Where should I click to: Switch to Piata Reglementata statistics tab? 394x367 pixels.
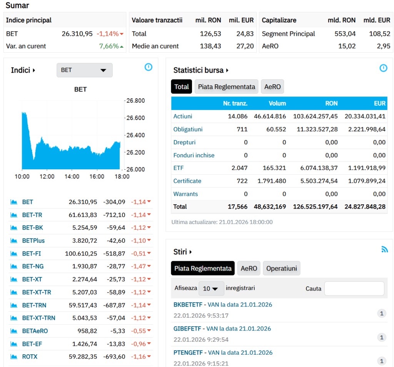tap(226, 87)
